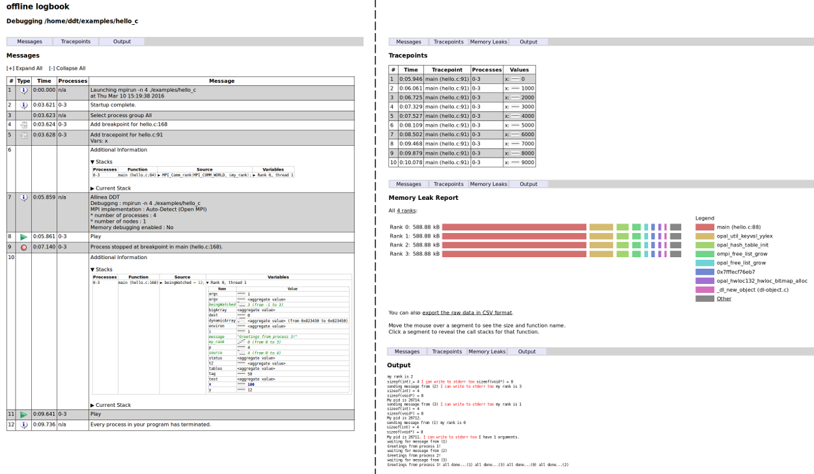This screenshot has height=474, width=814.
Task: Click the 'Tracepoint' column header
Action: [447, 70]
